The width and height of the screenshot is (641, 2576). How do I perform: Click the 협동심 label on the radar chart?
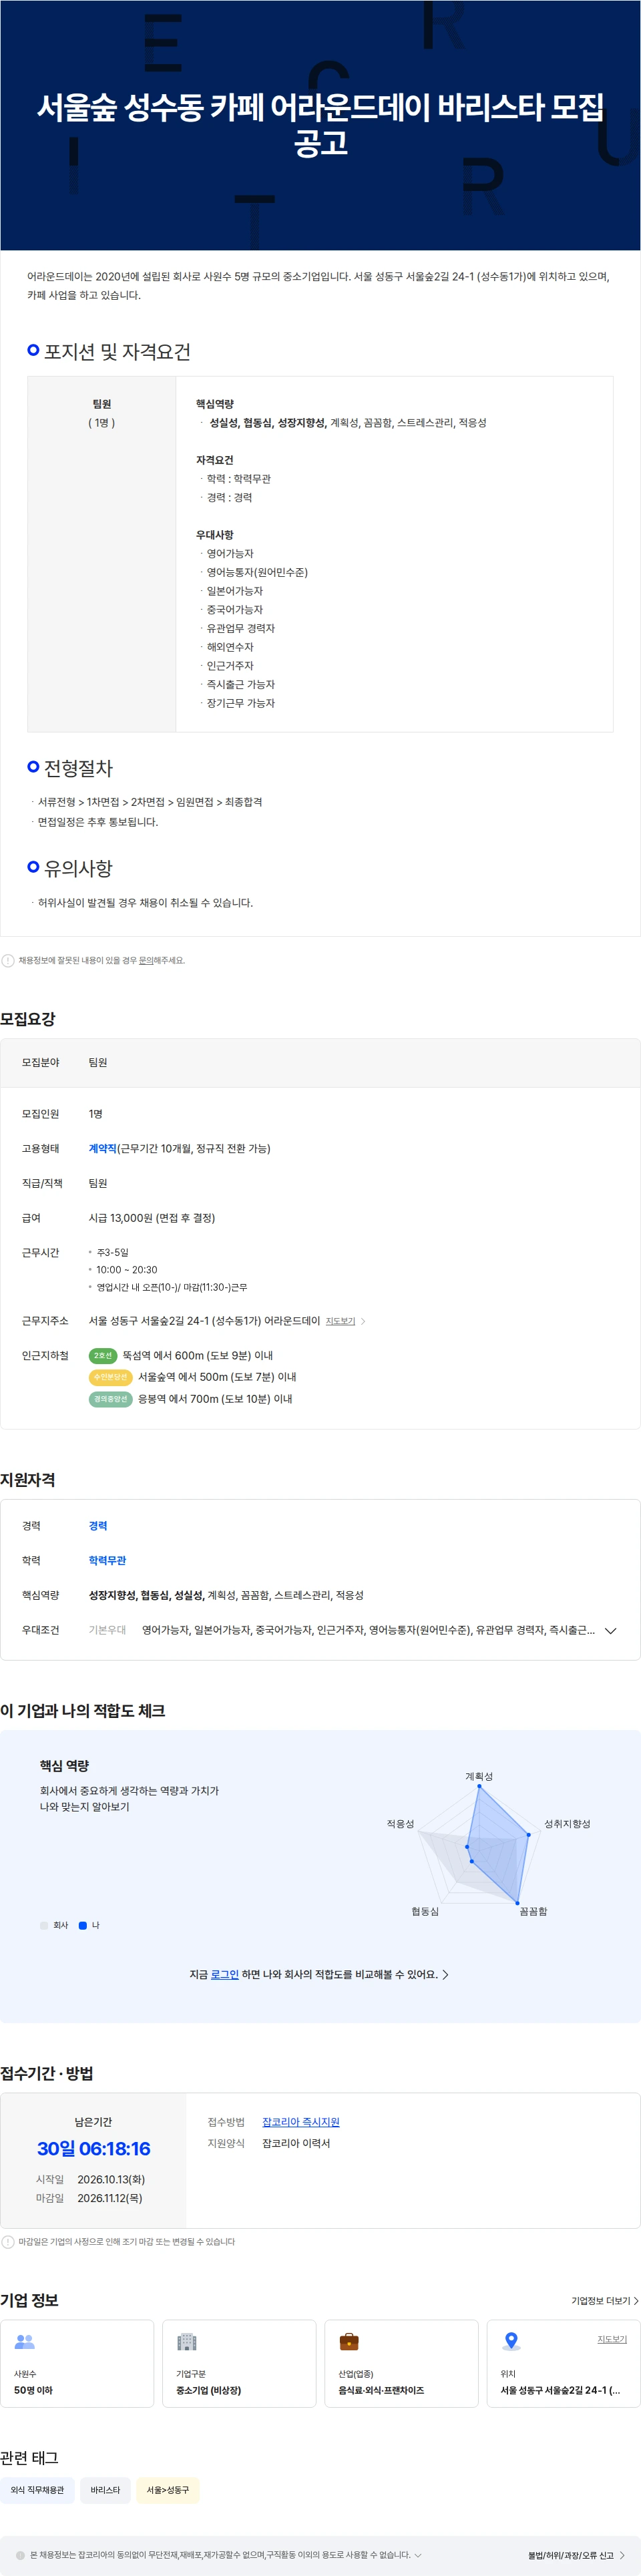(x=425, y=1911)
